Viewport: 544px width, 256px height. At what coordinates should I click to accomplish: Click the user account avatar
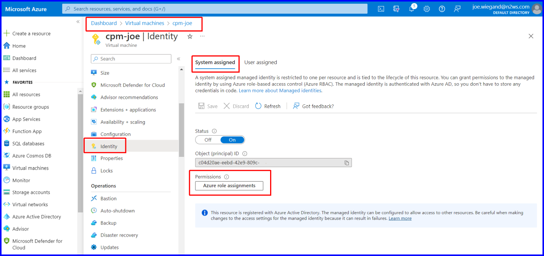click(537, 9)
